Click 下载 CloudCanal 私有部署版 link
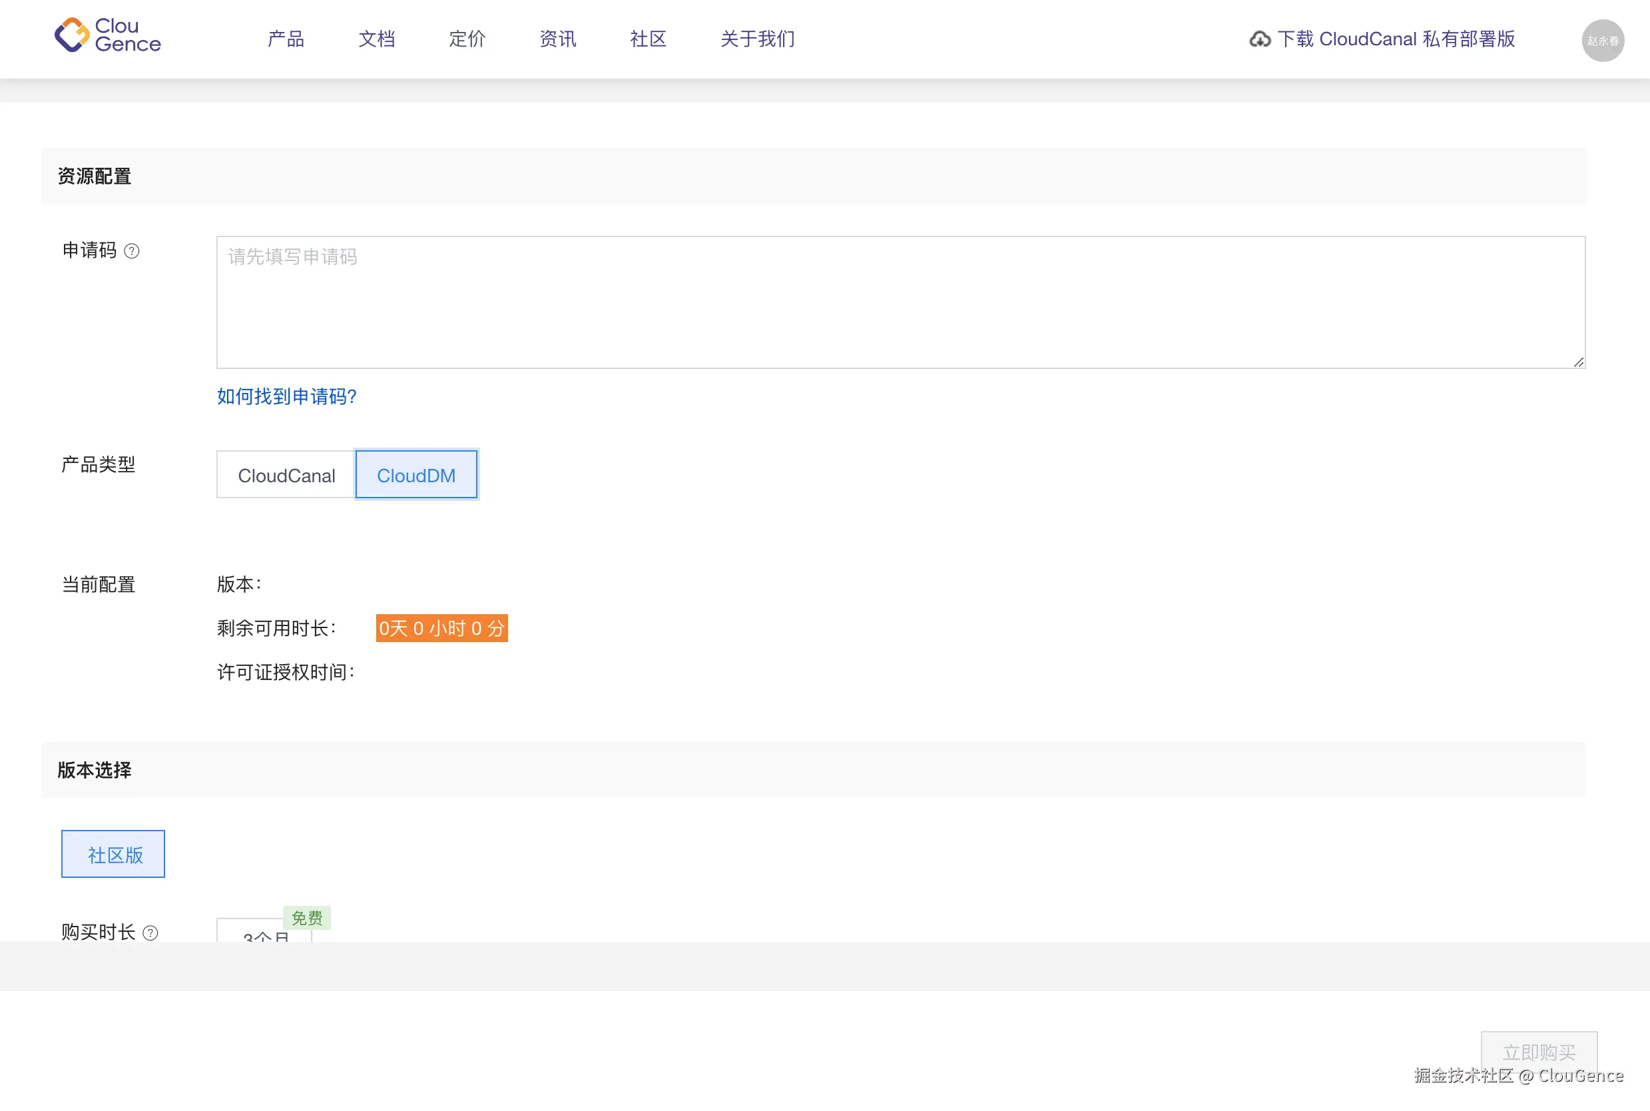1650x1111 pixels. 1396,39
